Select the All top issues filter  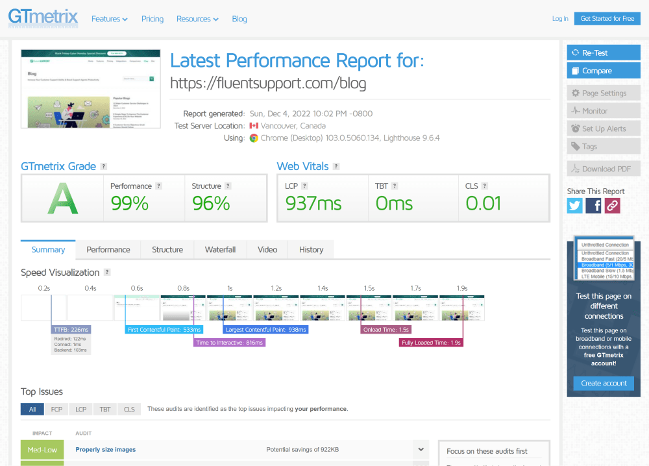click(32, 410)
